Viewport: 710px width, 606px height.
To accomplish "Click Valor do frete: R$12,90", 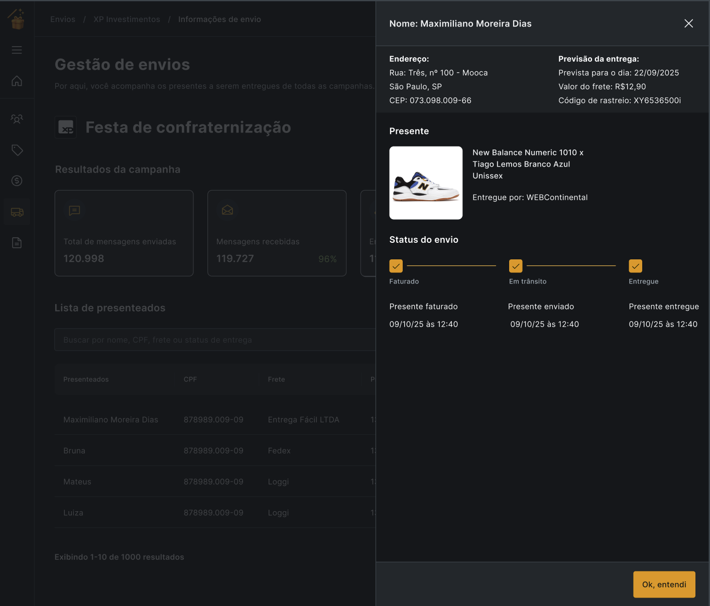I will point(602,86).
